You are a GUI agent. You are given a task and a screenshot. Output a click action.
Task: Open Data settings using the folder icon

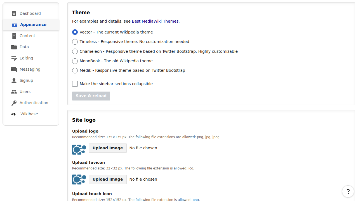pos(14,47)
